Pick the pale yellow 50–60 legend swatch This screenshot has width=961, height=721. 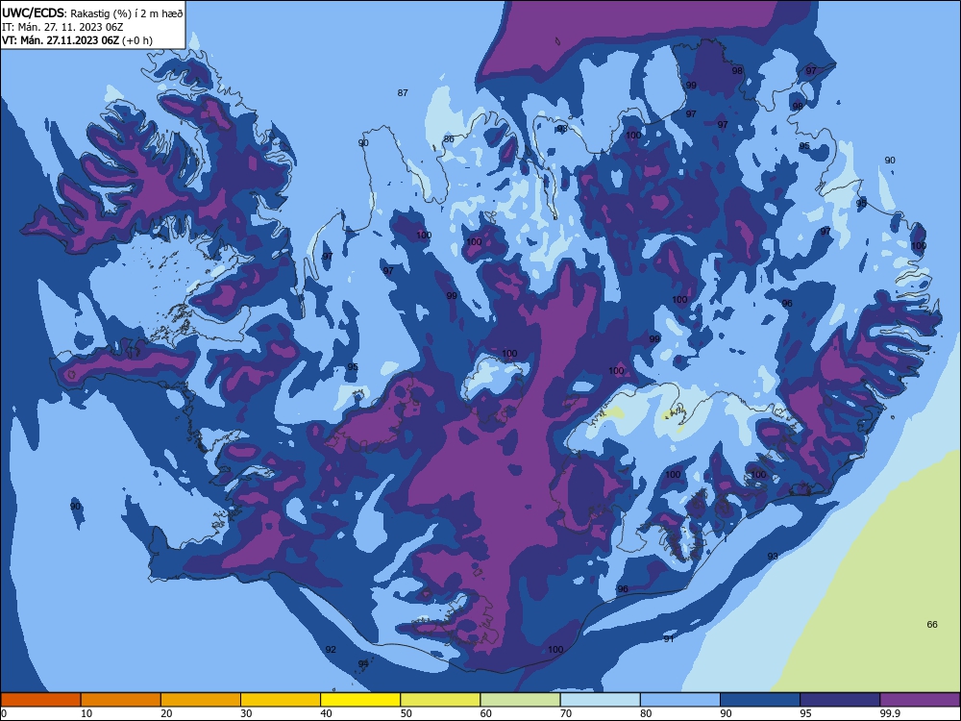pyautogui.click(x=441, y=700)
